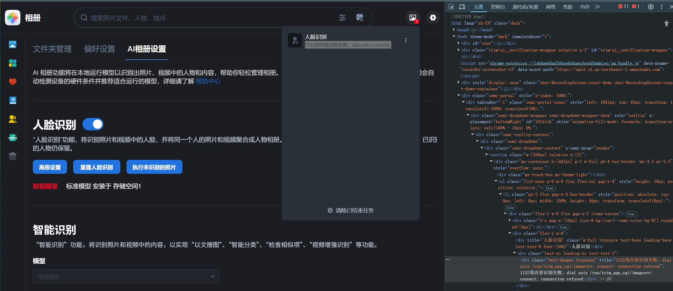Switch to 文件夹管理 tab
The height and width of the screenshot is (291, 673).
point(52,49)
